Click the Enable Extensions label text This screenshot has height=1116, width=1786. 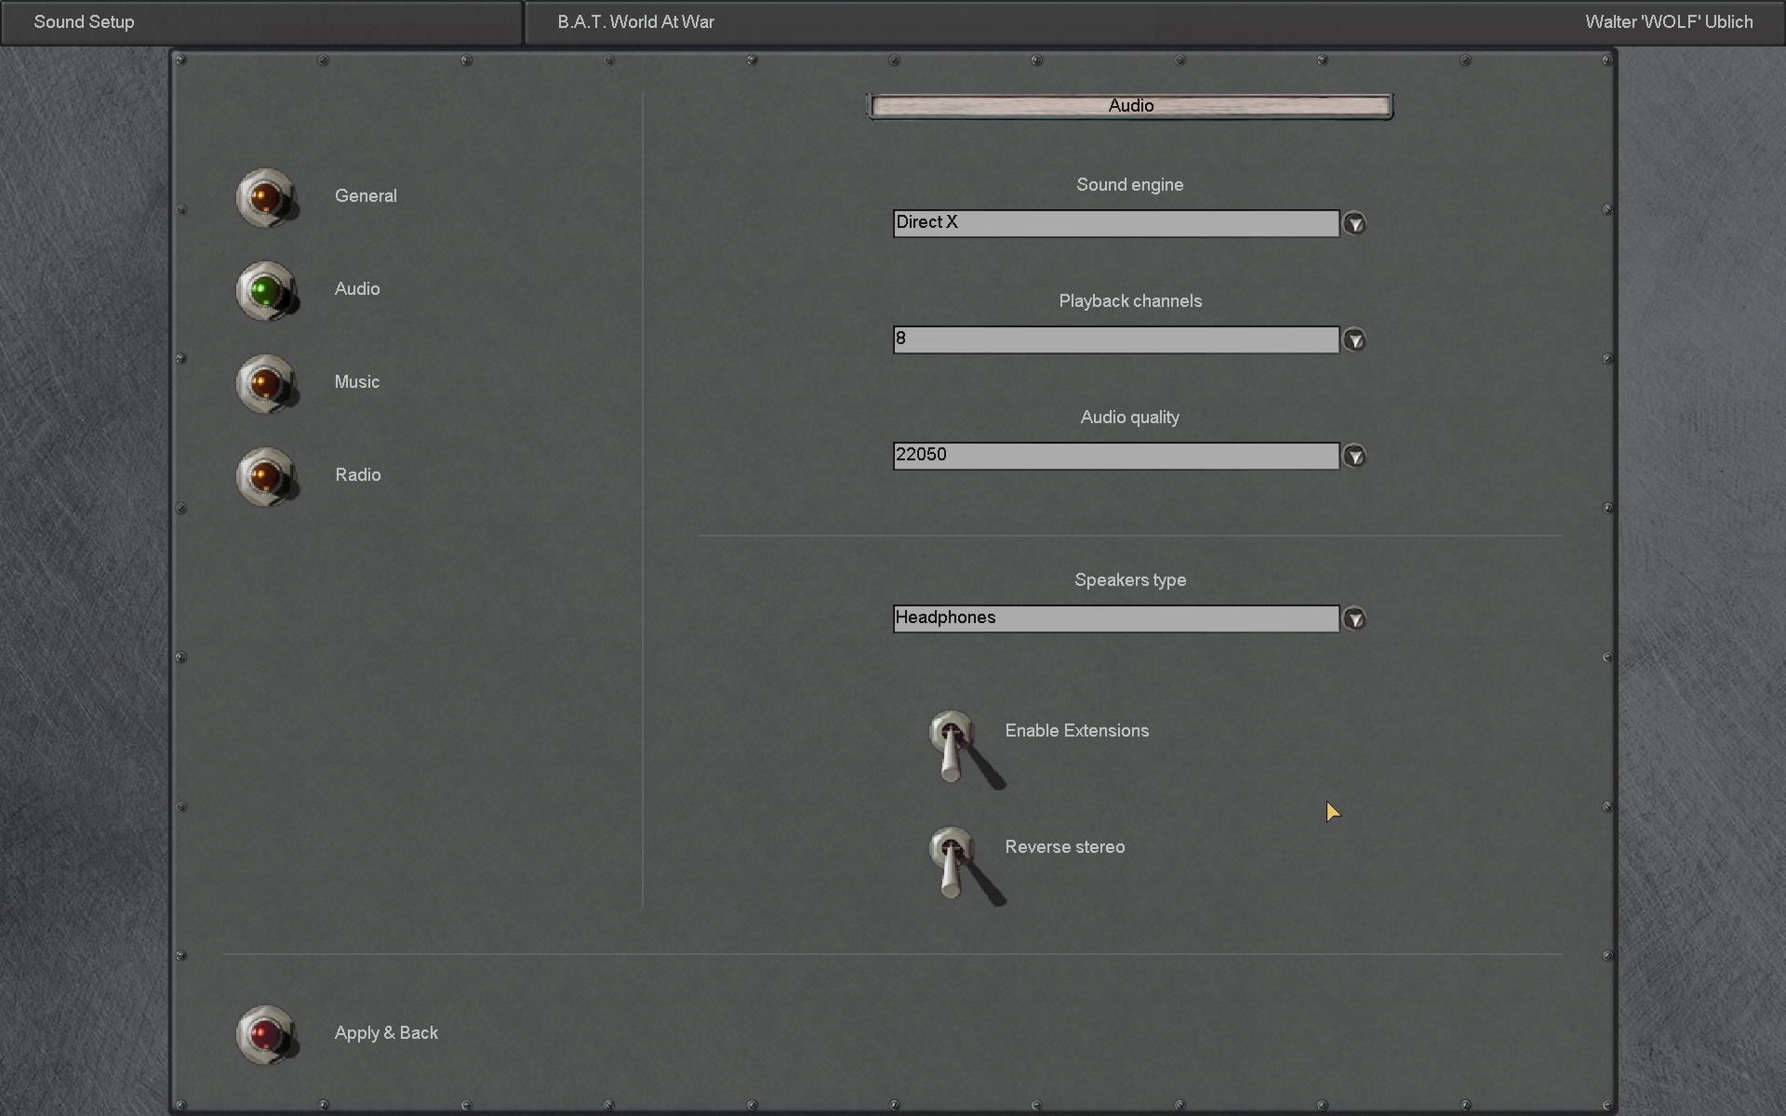1076,731
